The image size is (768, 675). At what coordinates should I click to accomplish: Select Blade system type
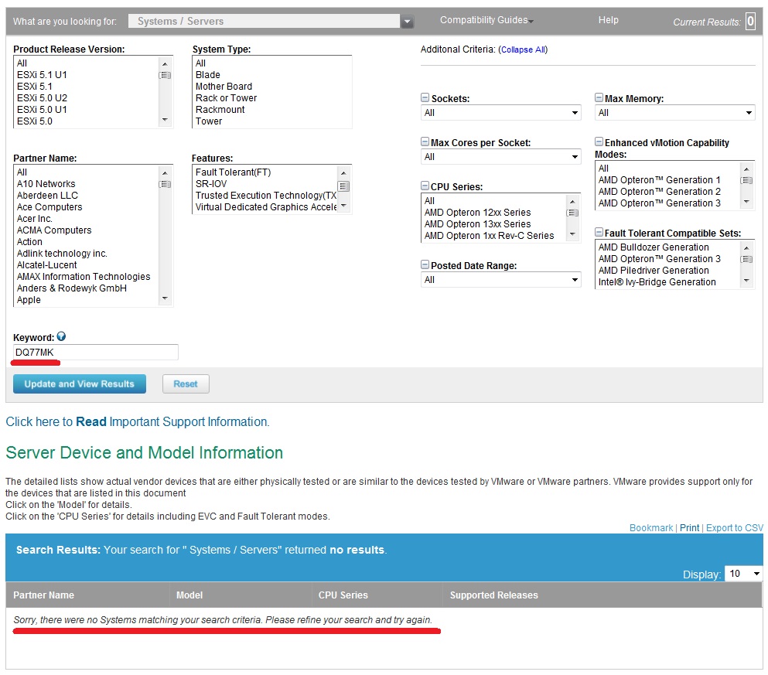click(208, 75)
